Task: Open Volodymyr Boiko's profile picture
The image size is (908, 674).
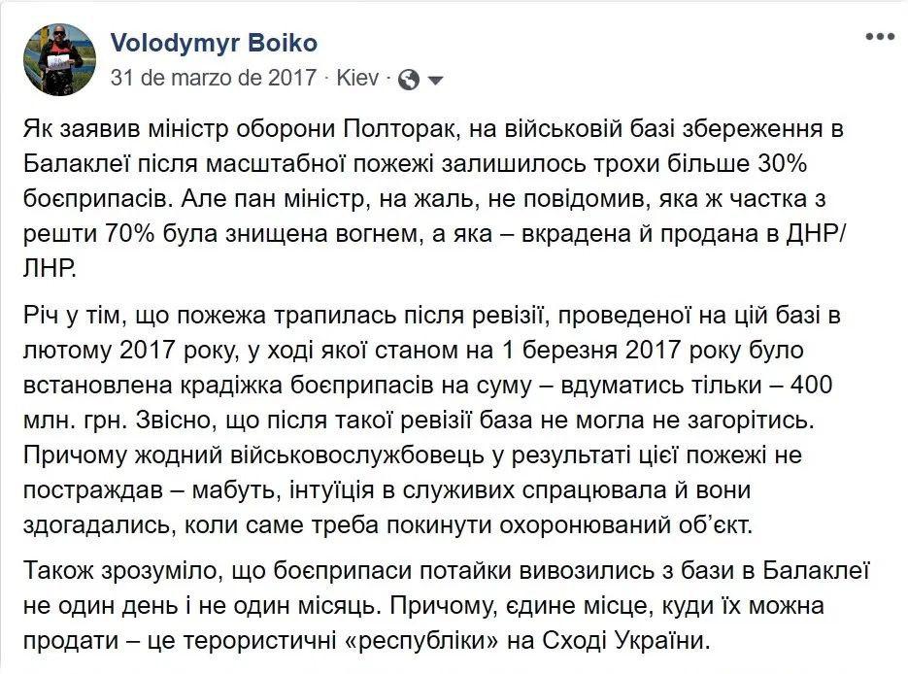Action: click(x=60, y=60)
